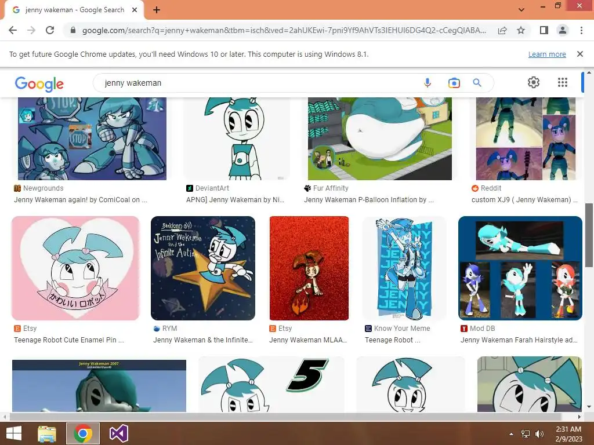Viewport: 594px width, 445px height.
Task: Open Visual Studio from the taskbar
Action: coord(118,433)
